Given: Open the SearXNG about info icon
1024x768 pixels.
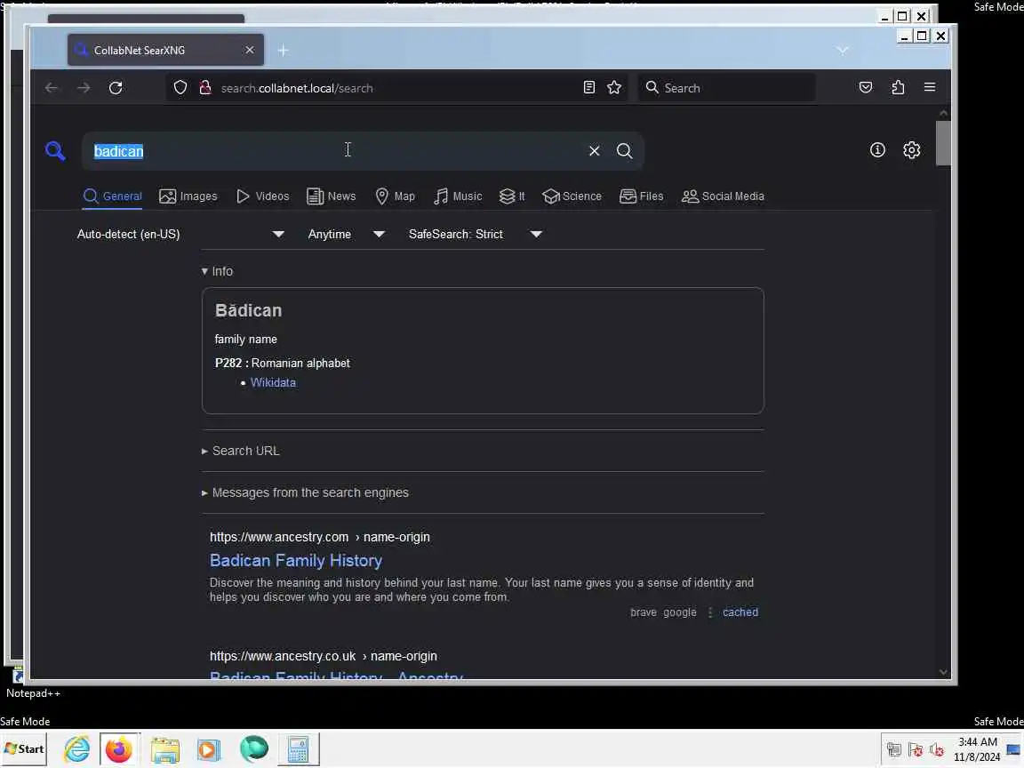Looking at the screenshot, I should click(x=877, y=150).
